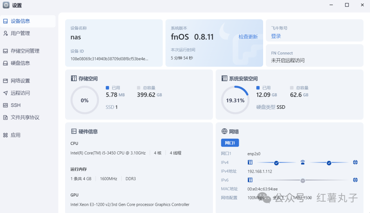Image resolution: width=370 pixels, height=213 pixels.
Task: Click the 1600MHz memory speed value
Action: tap(109, 179)
